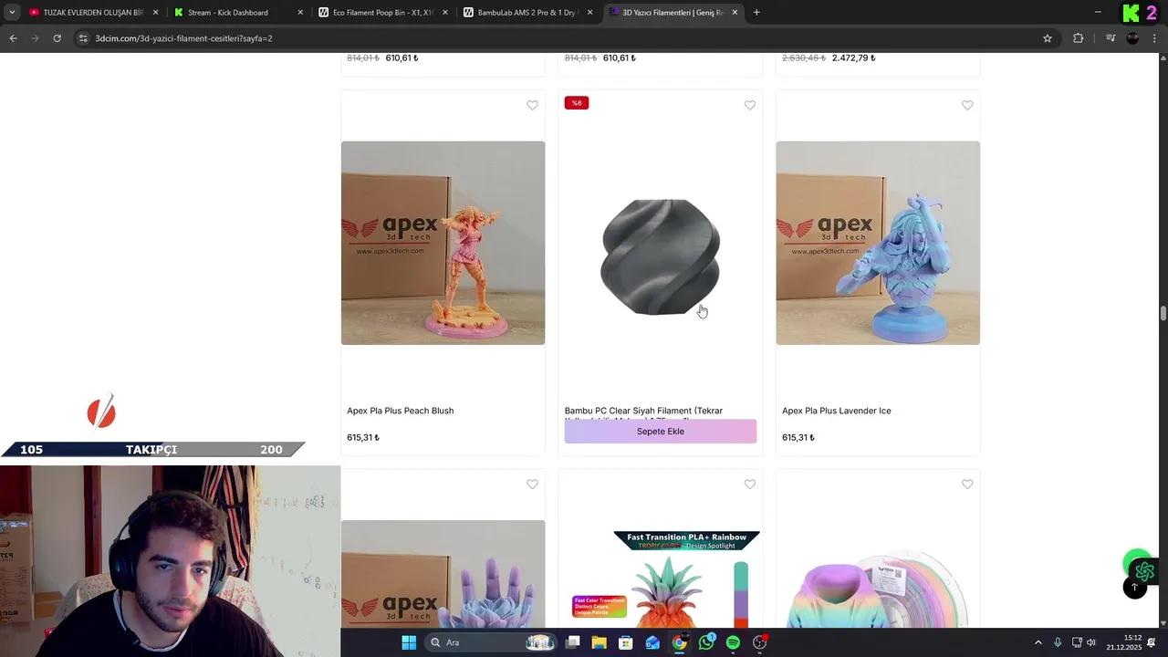Open the Apex Pla Plus Lavender Ice title link

point(836,411)
